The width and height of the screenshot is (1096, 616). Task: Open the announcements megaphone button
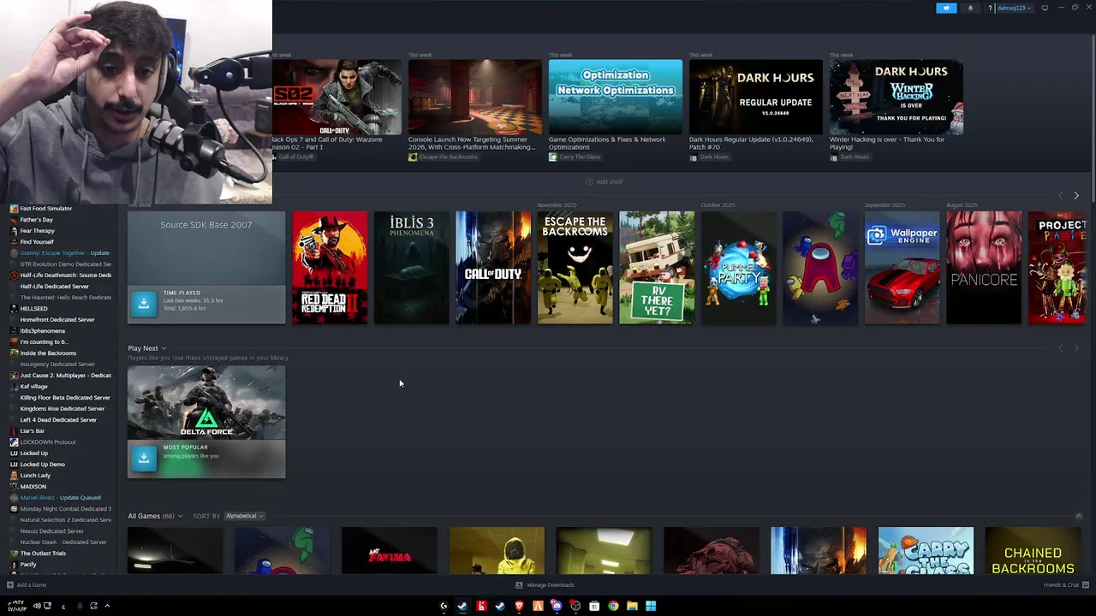pos(946,8)
